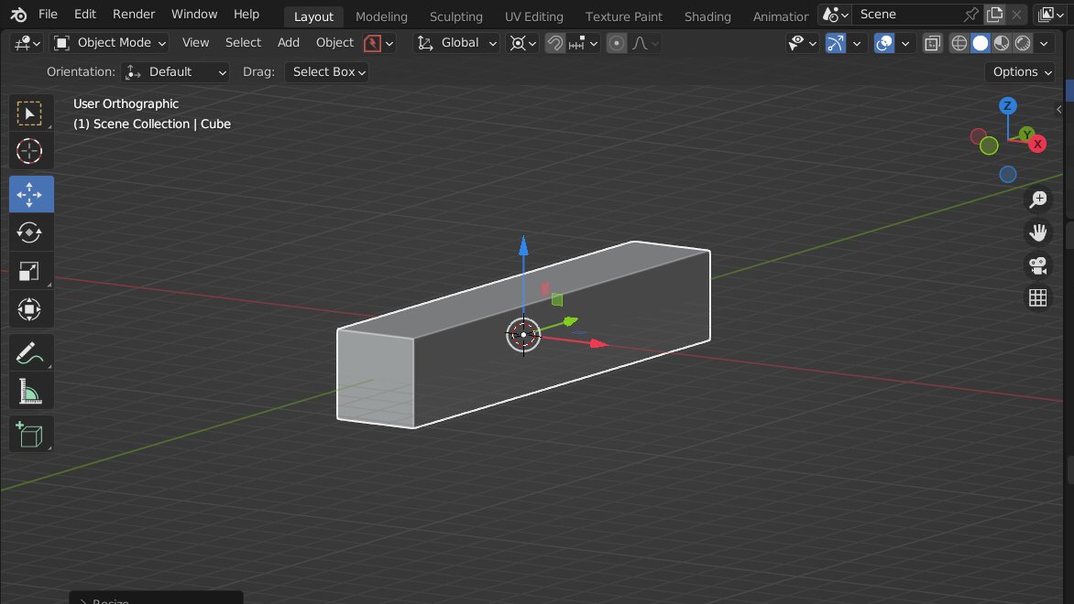The image size is (1074, 604).
Task: Open the viewport Add menu
Action: click(x=289, y=43)
